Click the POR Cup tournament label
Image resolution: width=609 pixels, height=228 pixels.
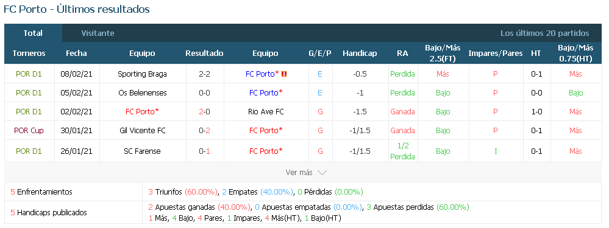pos(29,131)
